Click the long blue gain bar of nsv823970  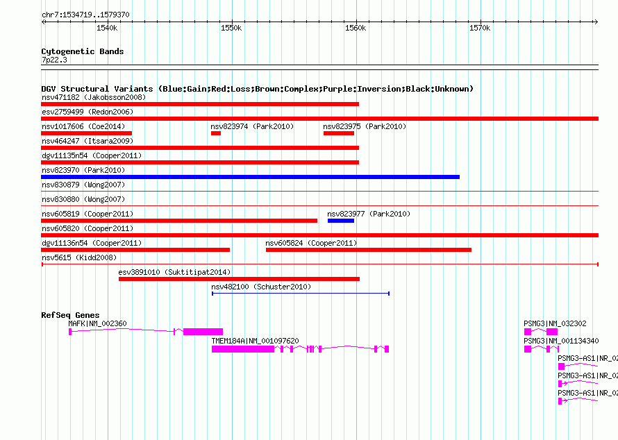pyautogui.click(x=250, y=177)
